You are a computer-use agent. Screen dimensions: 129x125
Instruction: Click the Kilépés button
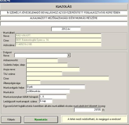coord(11,119)
